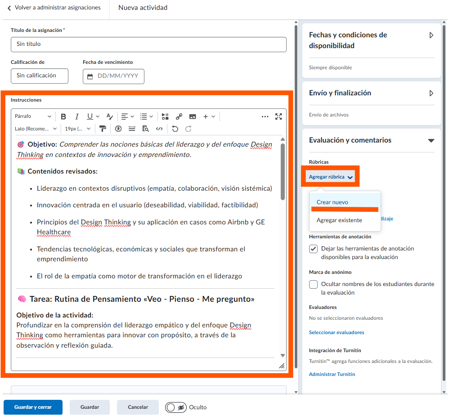Viewport: 449px width, 416px height.
Task: Click the insert link icon
Action: point(179,116)
